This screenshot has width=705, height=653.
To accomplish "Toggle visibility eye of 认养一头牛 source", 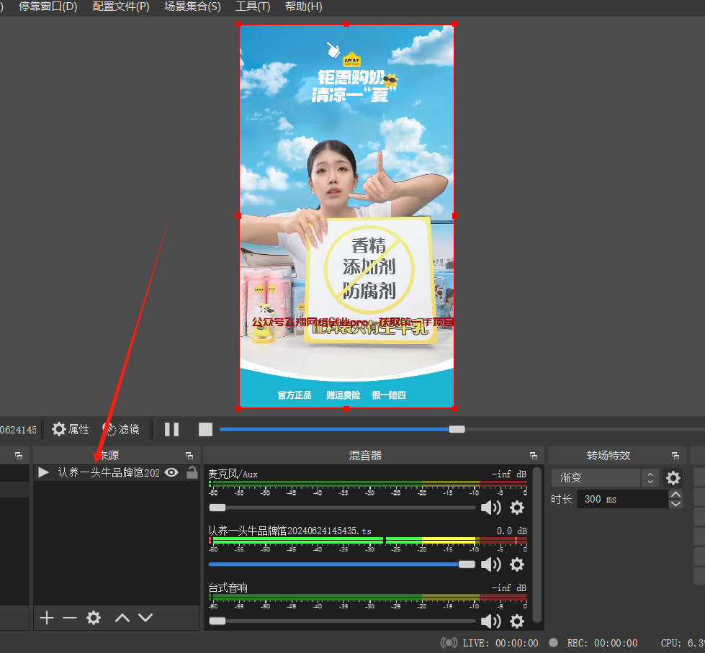I will pyautogui.click(x=171, y=472).
